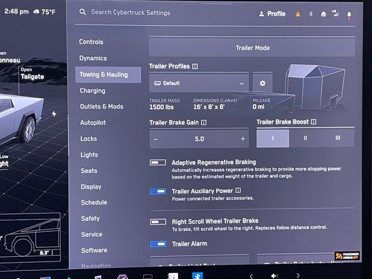Increase trailer brake gain with plus
The width and height of the screenshot is (372, 279).
pos(243,139)
